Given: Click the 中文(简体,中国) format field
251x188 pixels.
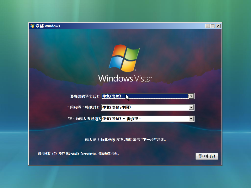Looking at the screenshot, I should click(x=144, y=107).
